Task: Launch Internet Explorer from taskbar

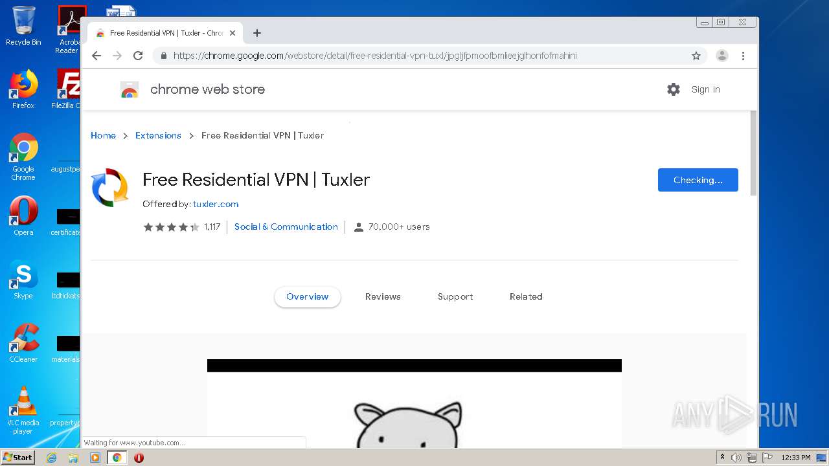Action: [x=51, y=458]
